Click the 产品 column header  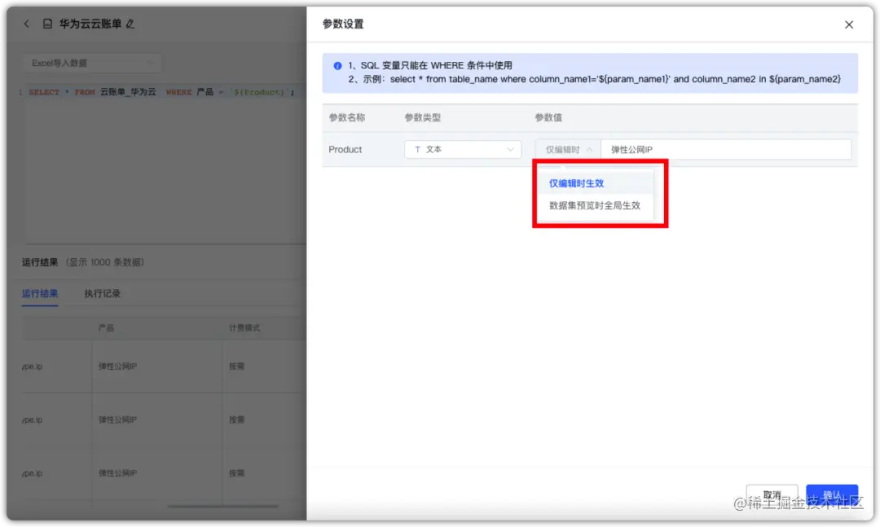(x=106, y=327)
